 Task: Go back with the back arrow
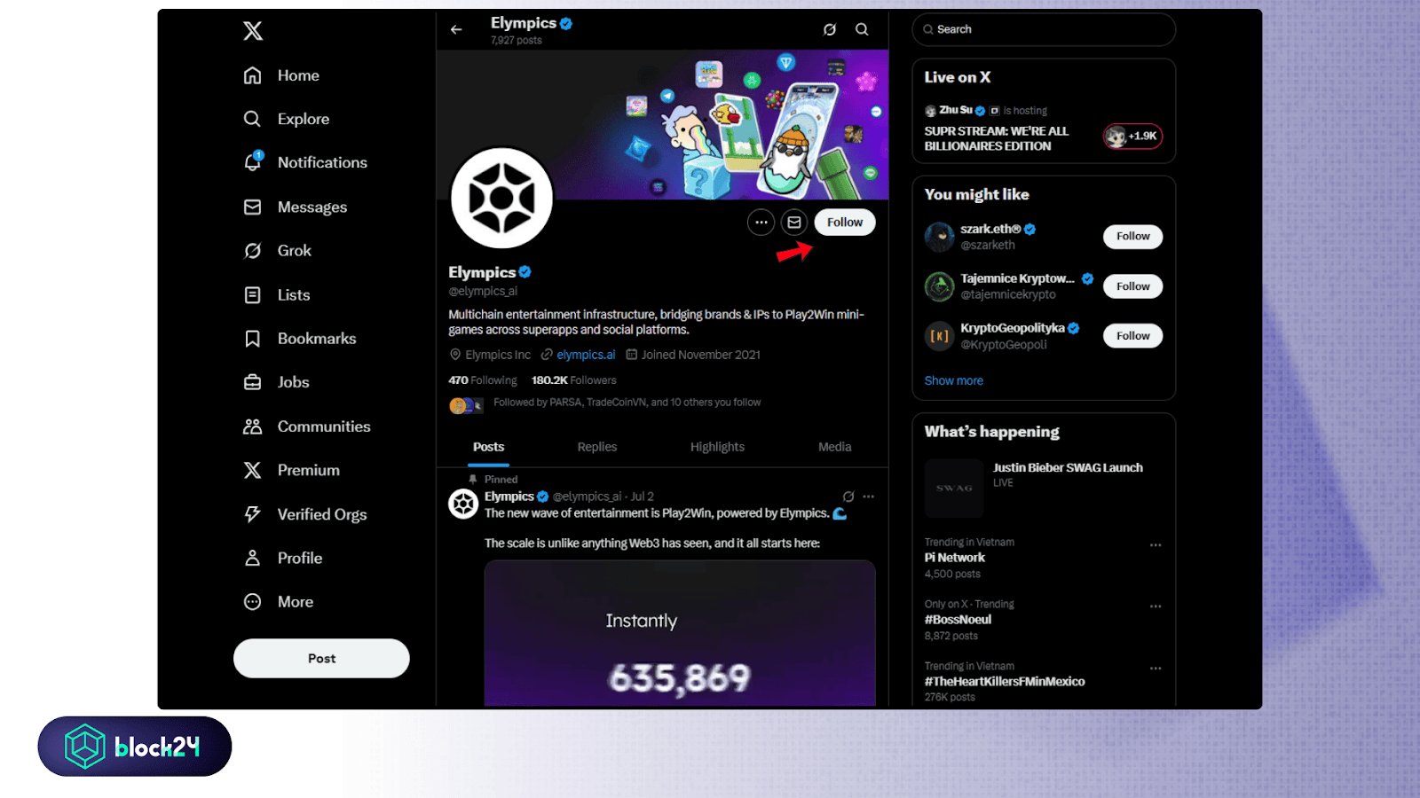pyautogui.click(x=456, y=29)
